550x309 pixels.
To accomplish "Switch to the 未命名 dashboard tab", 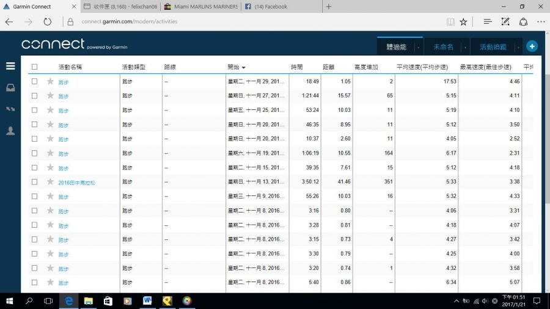I will click(x=443, y=47).
